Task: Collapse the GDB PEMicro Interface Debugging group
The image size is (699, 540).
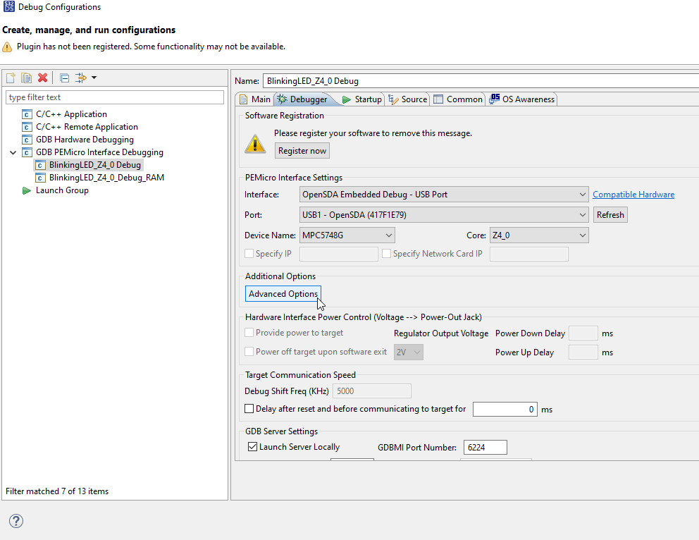Action: click(x=13, y=152)
